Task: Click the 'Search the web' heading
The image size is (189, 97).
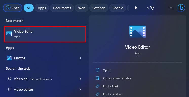Action: point(18,68)
